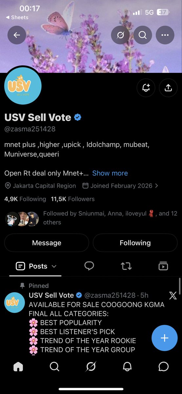The height and width of the screenshot is (394, 182).
Task: Open Home tab in bottom bar
Action: pyautogui.click(x=18, y=366)
